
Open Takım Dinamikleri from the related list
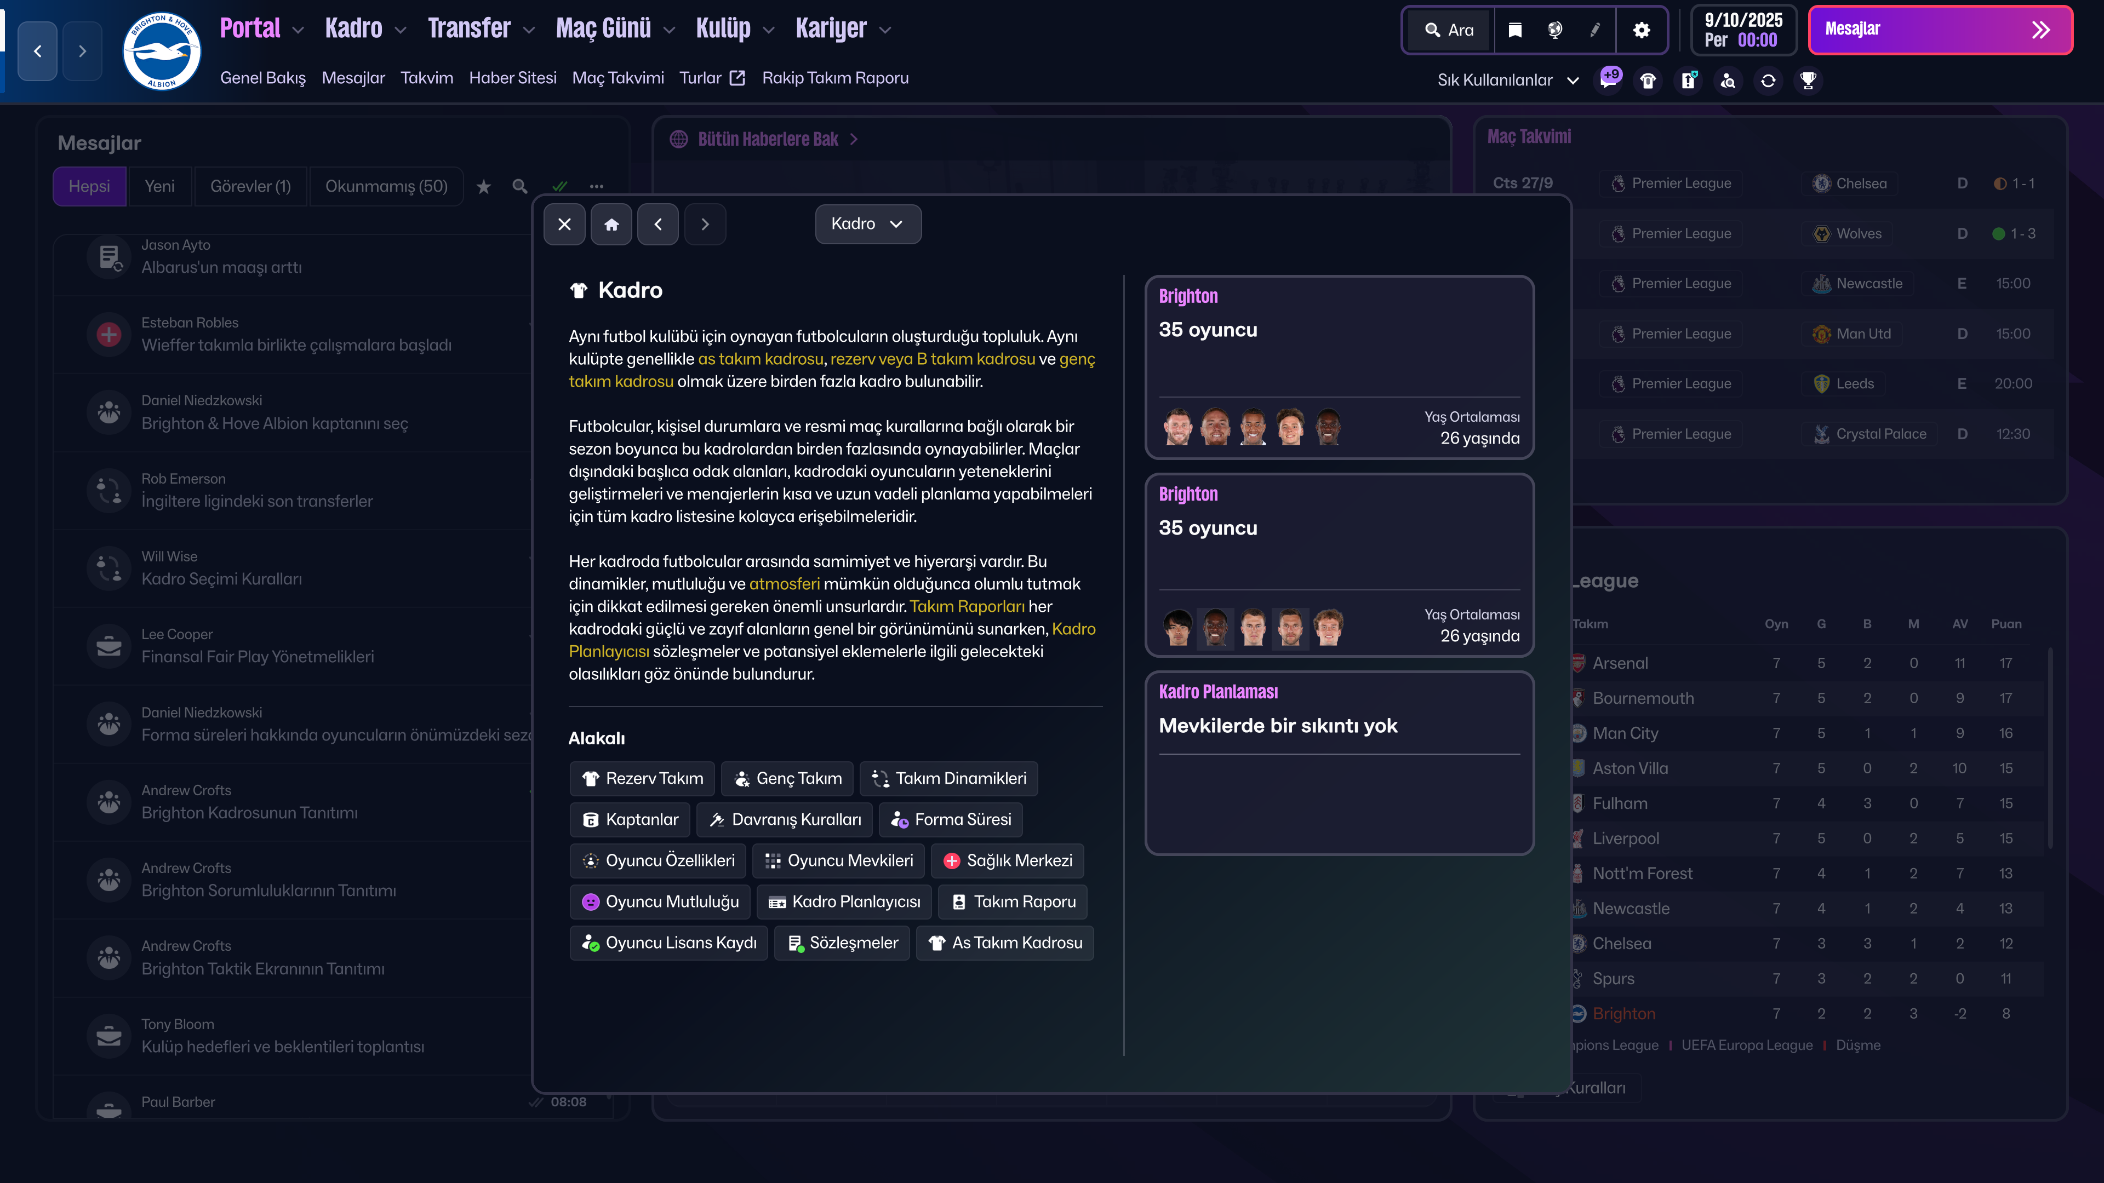tap(948, 778)
